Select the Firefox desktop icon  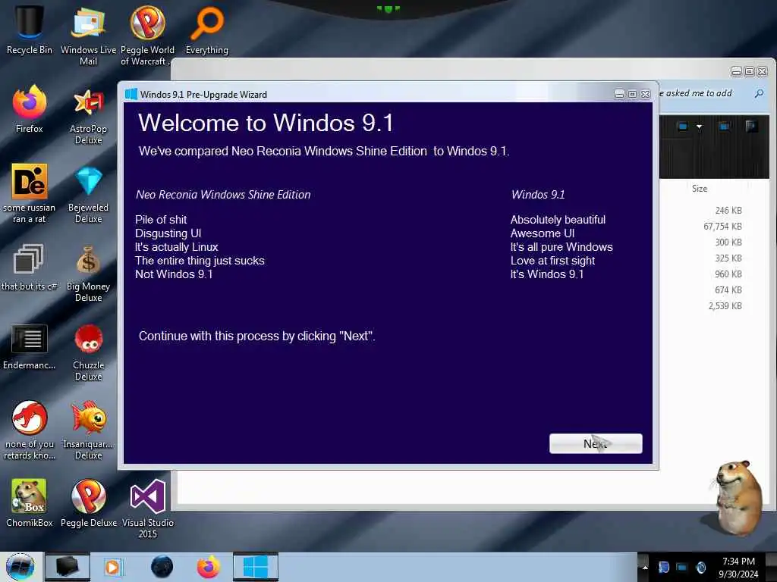pyautogui.click(x=30, y=109)
